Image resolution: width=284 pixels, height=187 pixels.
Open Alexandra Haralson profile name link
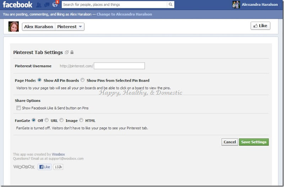click(x=260, y=5)
